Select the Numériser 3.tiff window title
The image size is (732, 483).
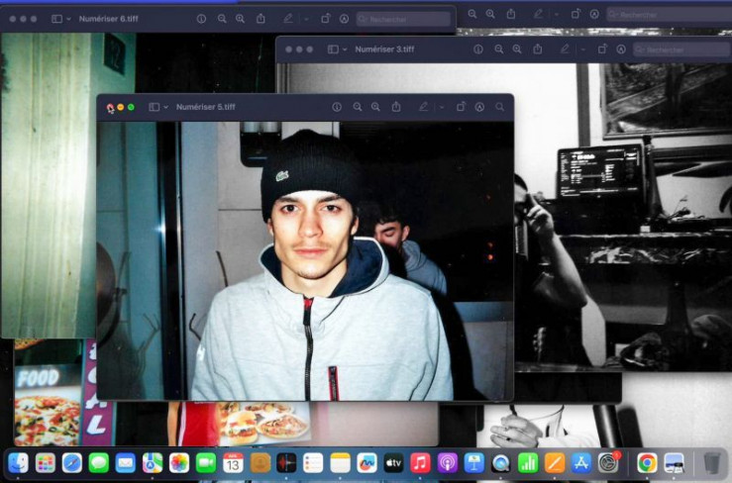pyautogui.click(x=384, y=49)
